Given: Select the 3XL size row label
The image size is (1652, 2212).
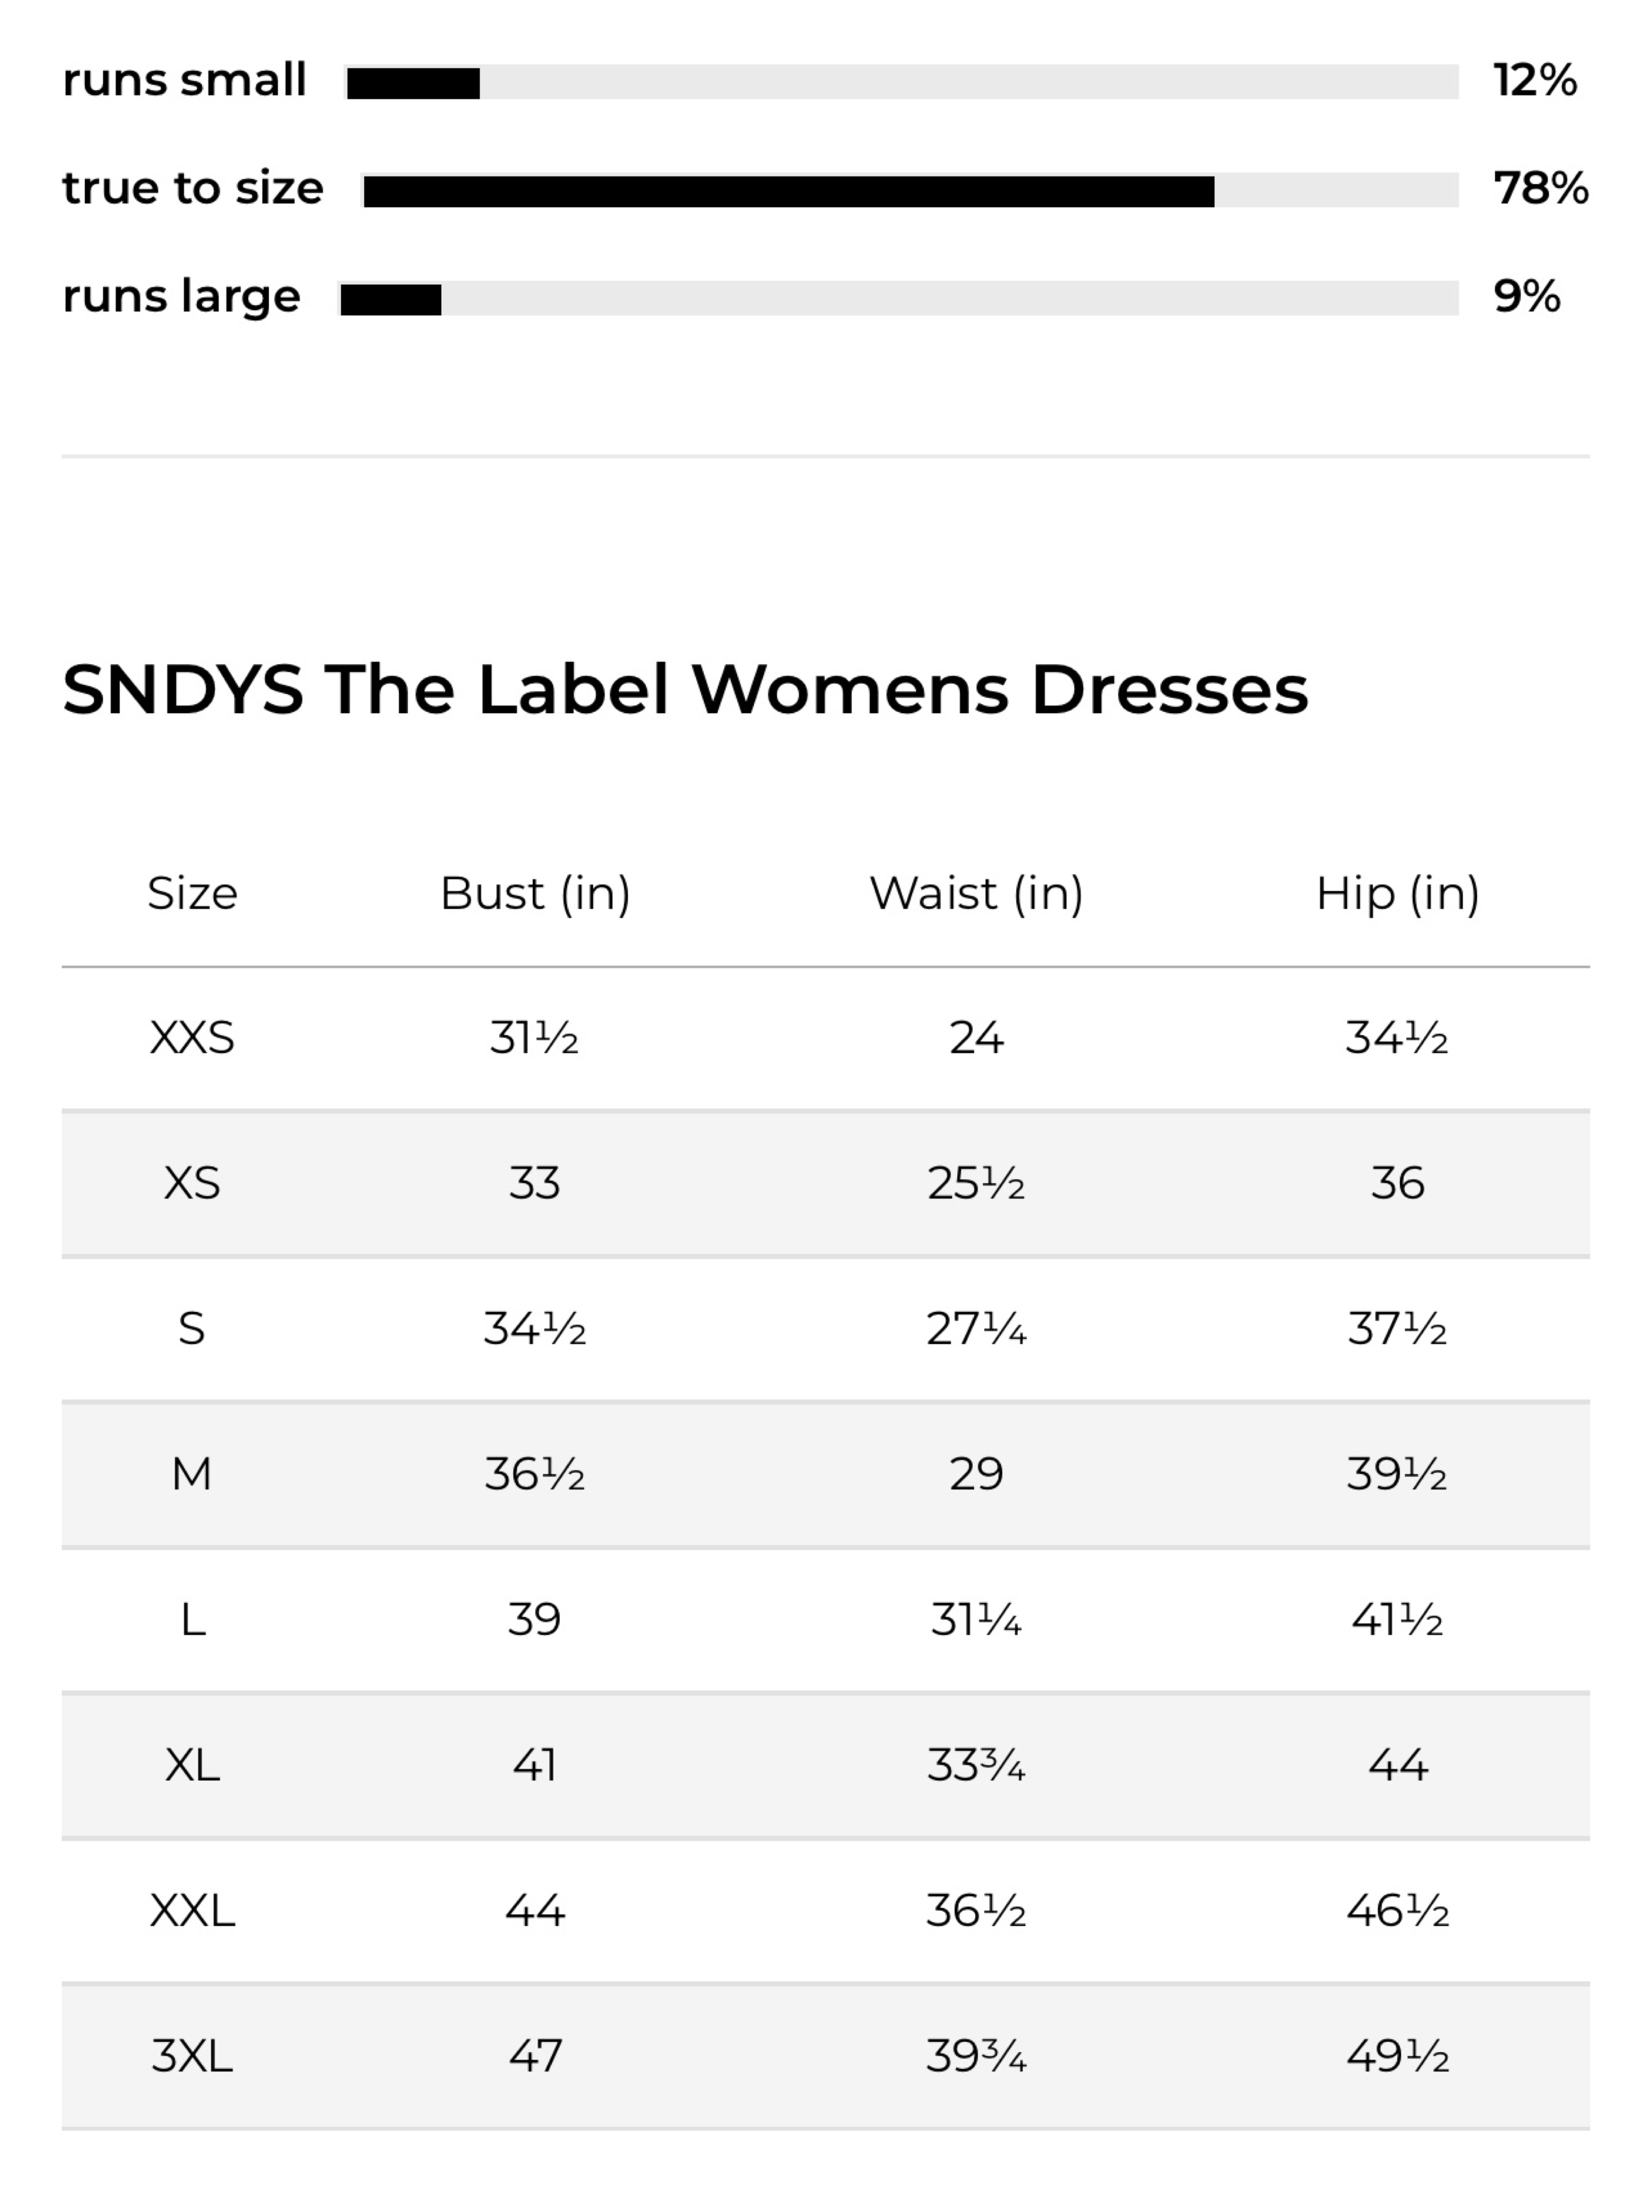Looking at the screenshot, I should (x=192, y=2056).
